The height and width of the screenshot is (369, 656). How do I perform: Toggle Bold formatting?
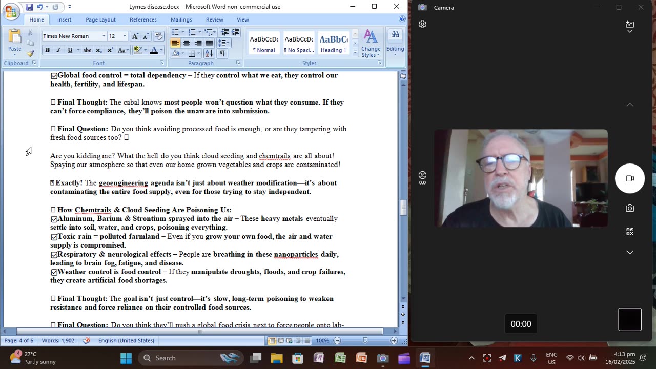click(x=47, y=50)
